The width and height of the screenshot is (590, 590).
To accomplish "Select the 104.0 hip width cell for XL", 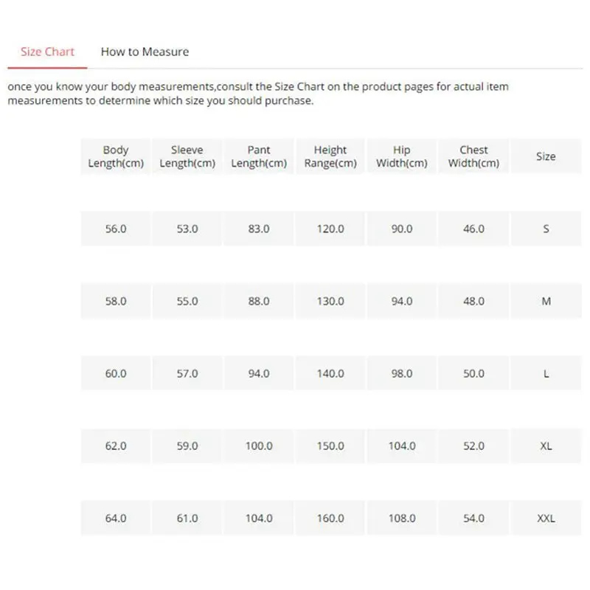I will pyautogui.click(x=402, y=446).
